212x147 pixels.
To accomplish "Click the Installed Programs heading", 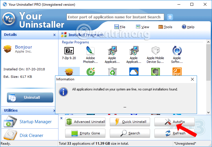I will (x=86, y=35).
